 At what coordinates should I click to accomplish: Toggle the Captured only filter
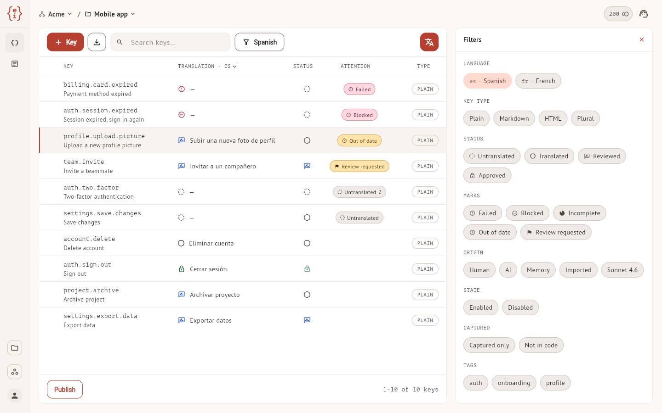489,346
